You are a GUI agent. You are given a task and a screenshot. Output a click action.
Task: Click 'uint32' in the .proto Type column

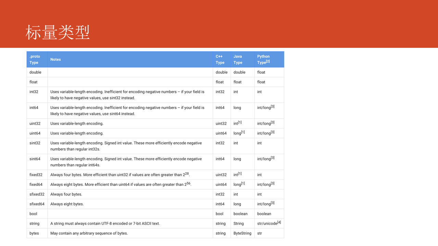35,123
